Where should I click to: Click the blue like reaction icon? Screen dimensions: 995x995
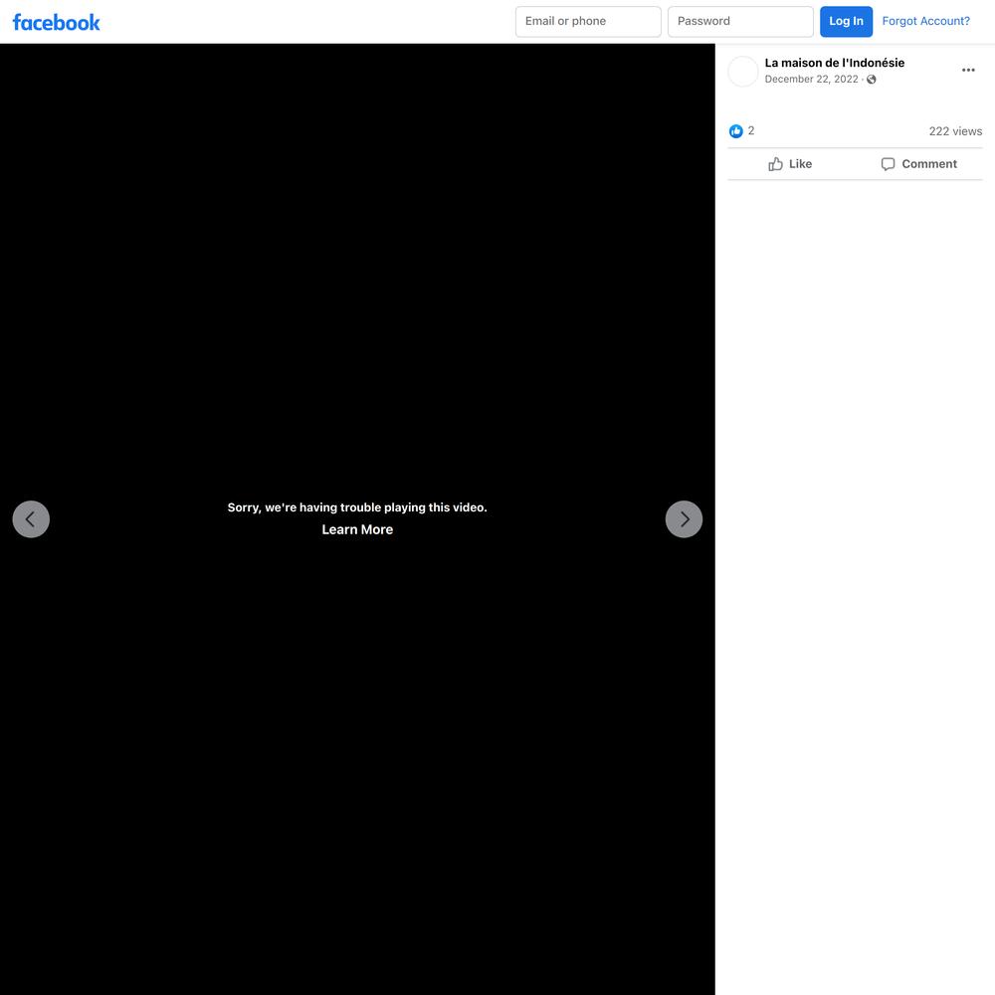click(735, 131)
